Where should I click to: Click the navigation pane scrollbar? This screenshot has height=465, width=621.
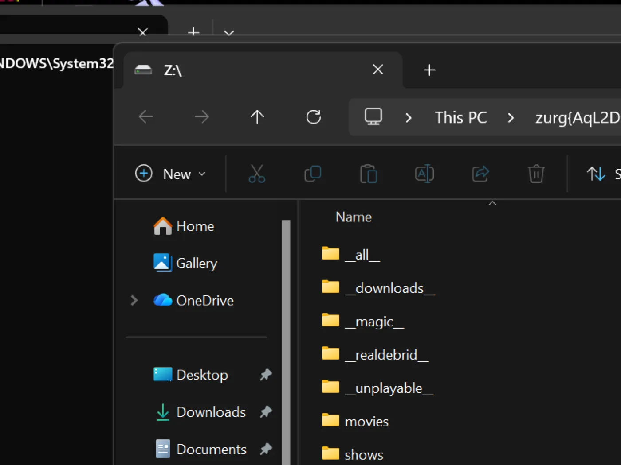[x=286, y=342]
